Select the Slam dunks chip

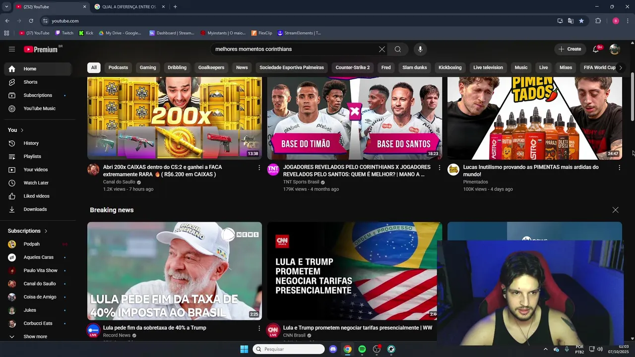click(x=415, y=67)
